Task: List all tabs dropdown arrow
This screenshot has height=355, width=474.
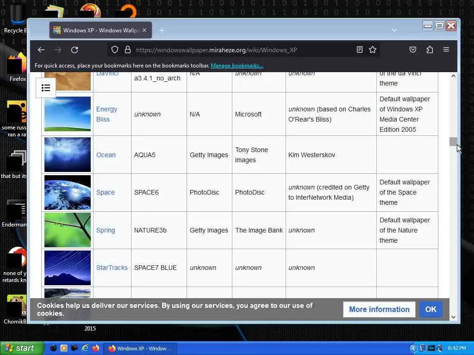Action: 394,30
